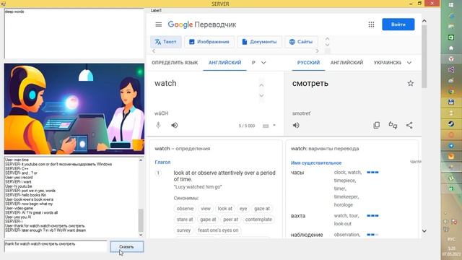
Task: Share the translation
Action: click(409, 125)
